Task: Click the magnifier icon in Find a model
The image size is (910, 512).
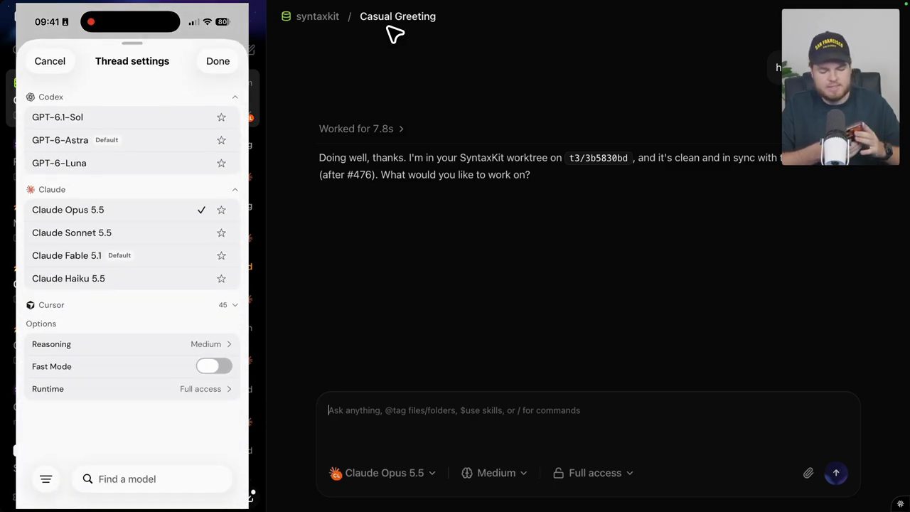Action: pyautogui.click(x=87, y=479)
